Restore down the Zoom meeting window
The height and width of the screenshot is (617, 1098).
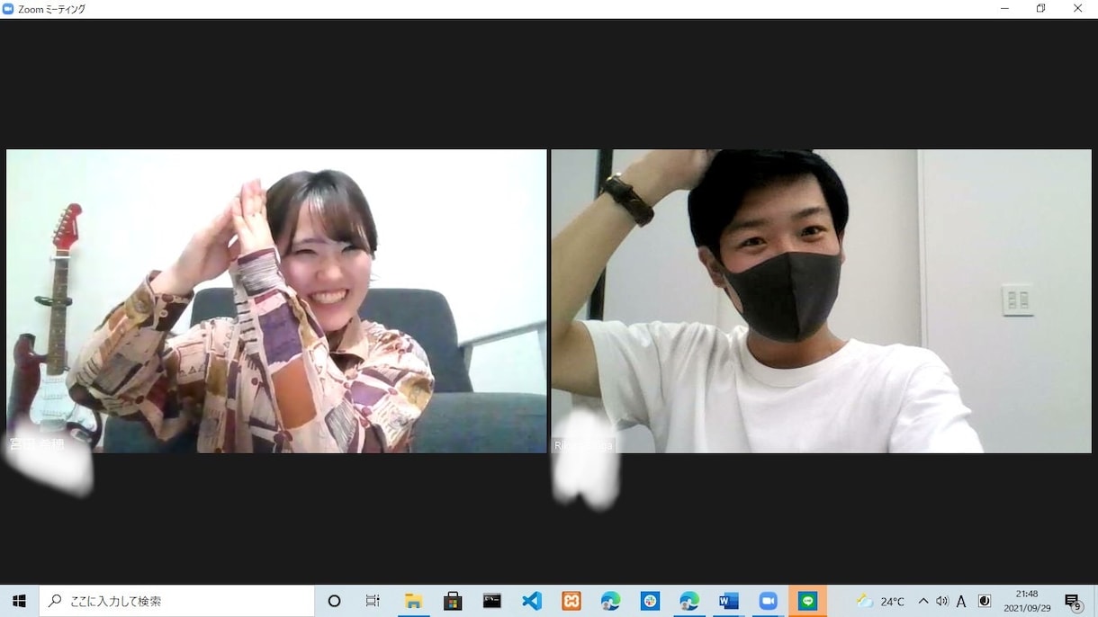(1041, 9)
